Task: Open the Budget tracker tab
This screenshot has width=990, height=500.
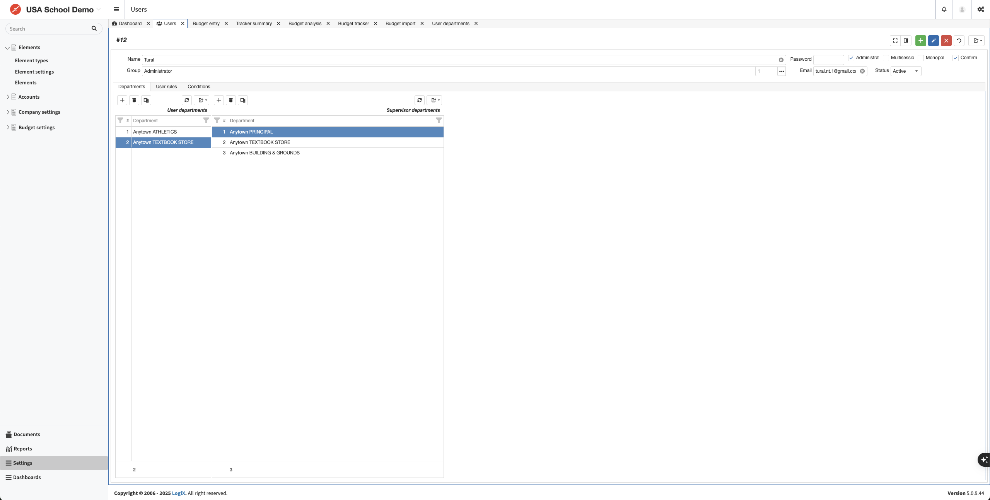Action: tap(353, 24)
